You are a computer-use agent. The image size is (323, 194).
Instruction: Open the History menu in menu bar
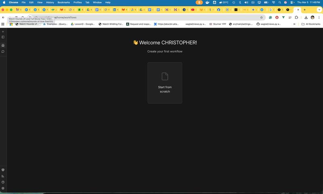point(50,2)
